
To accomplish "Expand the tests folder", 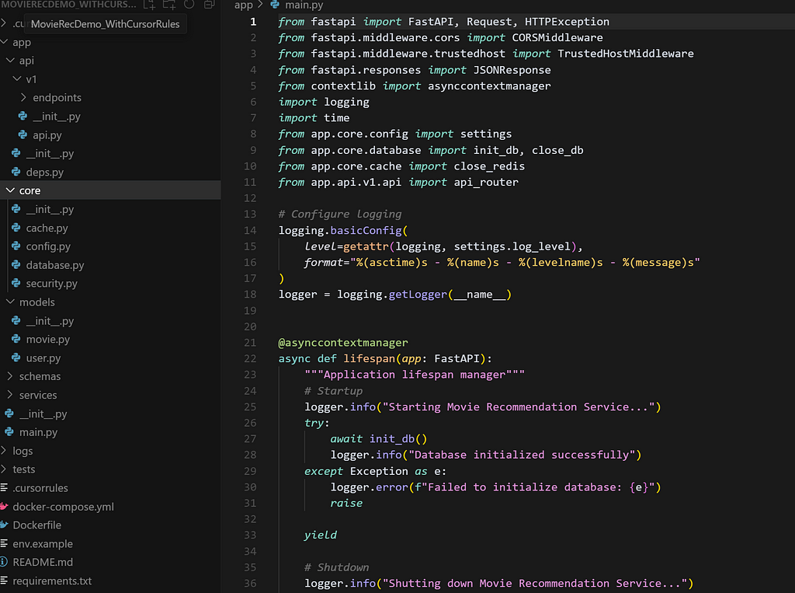I will click(x=4, y=469).
